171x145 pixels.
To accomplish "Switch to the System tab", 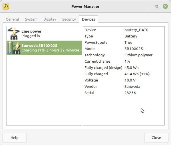I will coord(31,19).
